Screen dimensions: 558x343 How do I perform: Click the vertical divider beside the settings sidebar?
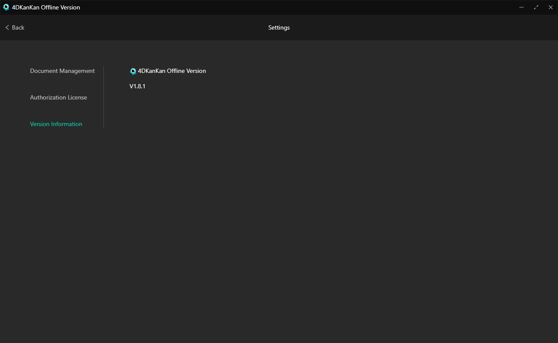tap(103, 97)
